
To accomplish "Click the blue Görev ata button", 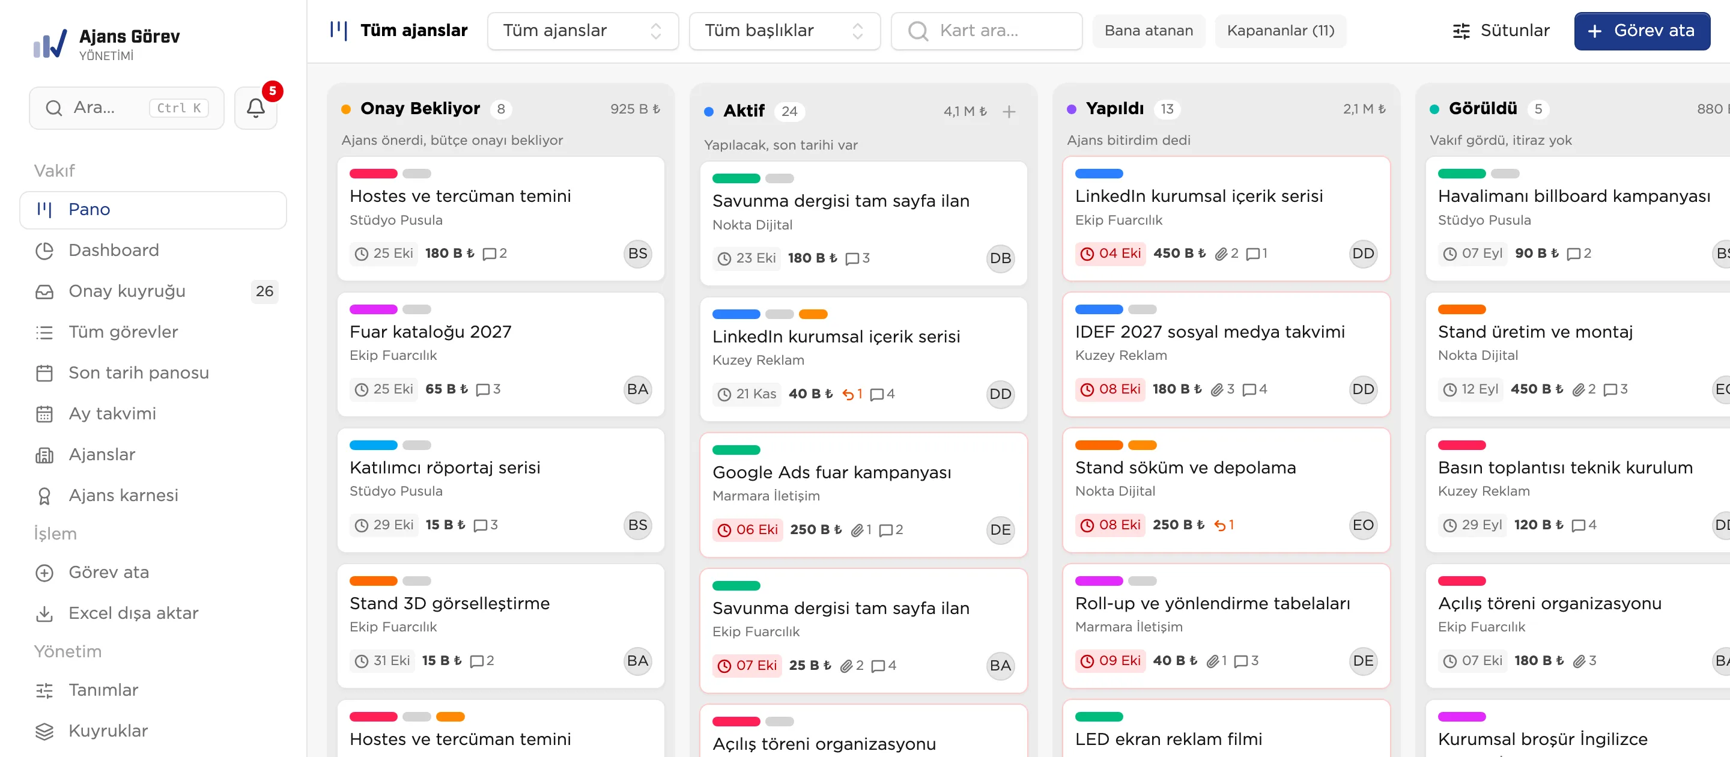I will pyautogui.click(x=1641, y=31).
